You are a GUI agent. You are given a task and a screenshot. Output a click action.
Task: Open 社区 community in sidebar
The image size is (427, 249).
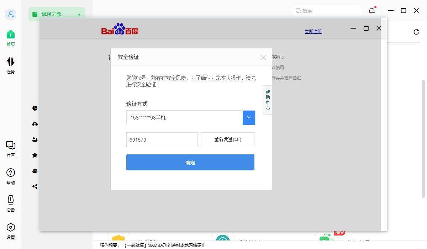(11, 149)
